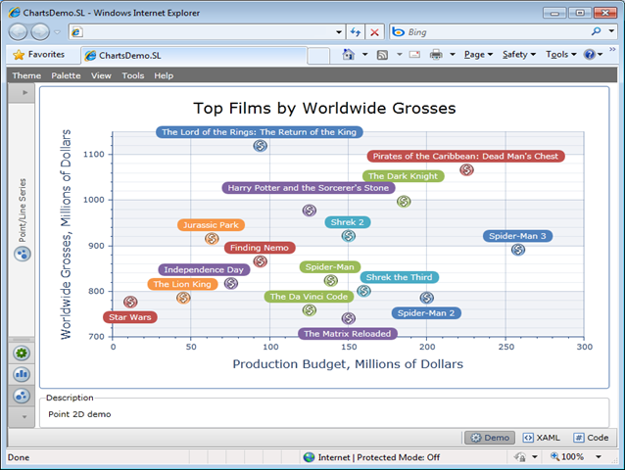
Task: Click the Spider-Man 2 data point
Action: (426, 298)
